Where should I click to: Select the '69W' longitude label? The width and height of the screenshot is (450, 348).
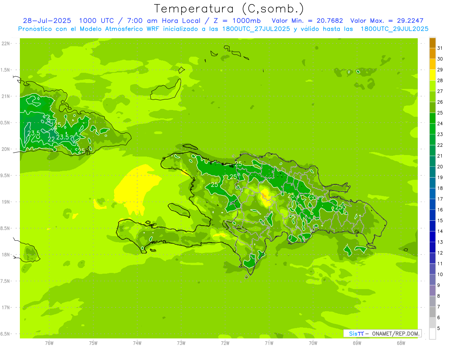(x=357, y=343)
